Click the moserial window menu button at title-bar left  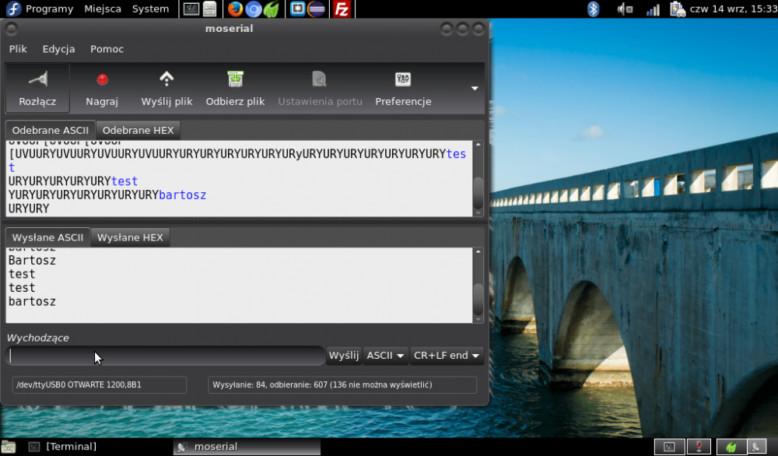(12, 30)
